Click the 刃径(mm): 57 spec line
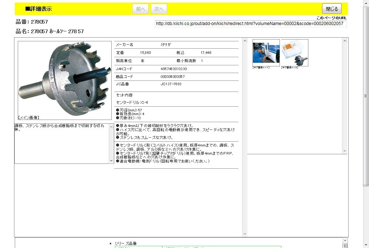This screenshot has height=248, width=369. (x=129, y=110)
